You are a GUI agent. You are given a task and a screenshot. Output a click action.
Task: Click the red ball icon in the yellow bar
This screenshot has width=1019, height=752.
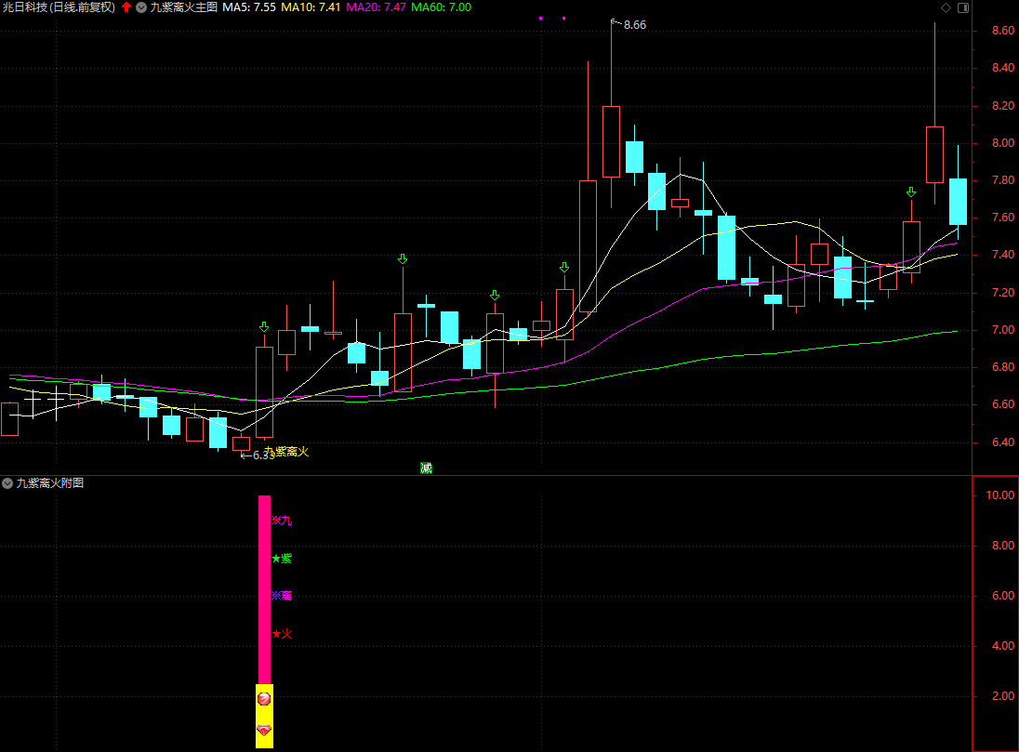(x=264, y=699)
